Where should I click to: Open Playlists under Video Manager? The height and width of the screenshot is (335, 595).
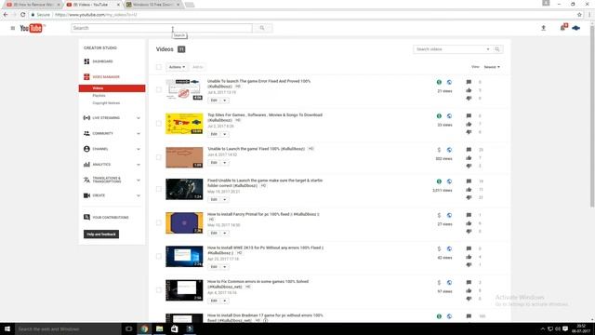99,96
